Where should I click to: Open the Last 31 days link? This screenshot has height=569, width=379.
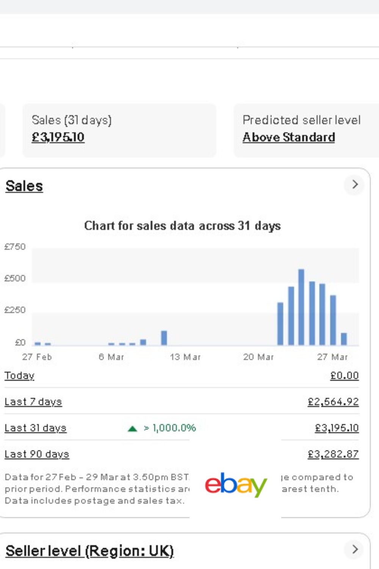pyautogui.click(x=35, y=428)
